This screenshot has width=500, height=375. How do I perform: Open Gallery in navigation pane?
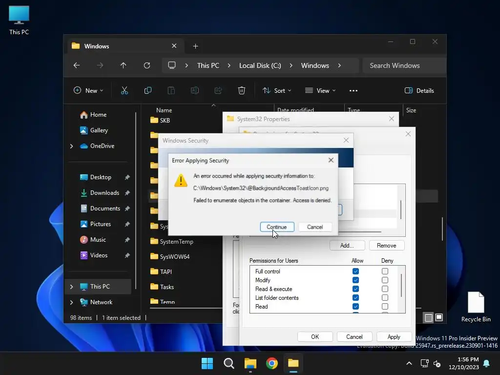[x=99, y=130]
